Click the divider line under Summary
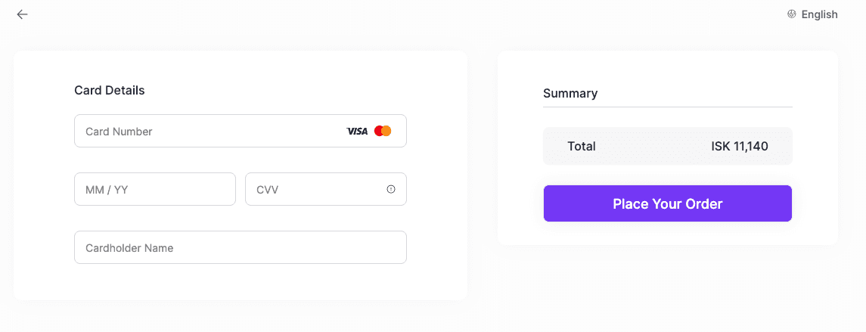 [x=667, y=107]
